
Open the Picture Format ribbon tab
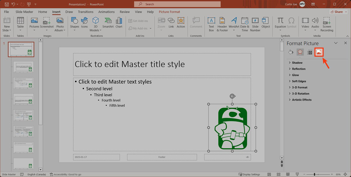pos(169,12)
